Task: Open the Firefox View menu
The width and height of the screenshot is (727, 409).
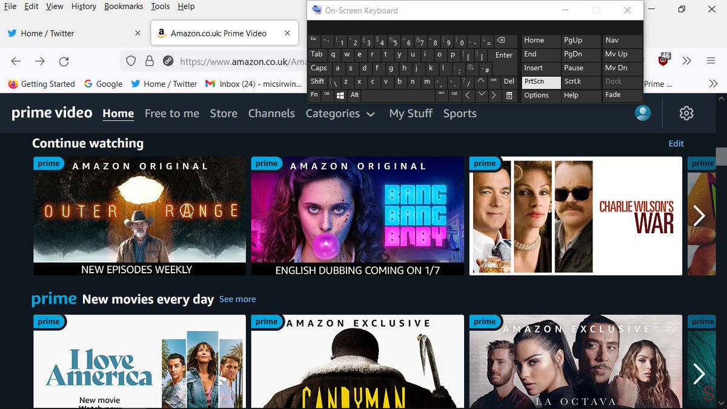Action: click(55, 6)
